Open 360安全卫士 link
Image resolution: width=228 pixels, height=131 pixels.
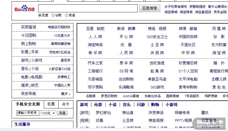(157, 37)
